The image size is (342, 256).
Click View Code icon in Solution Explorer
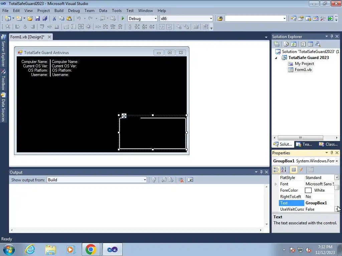[x=303, y=44]
